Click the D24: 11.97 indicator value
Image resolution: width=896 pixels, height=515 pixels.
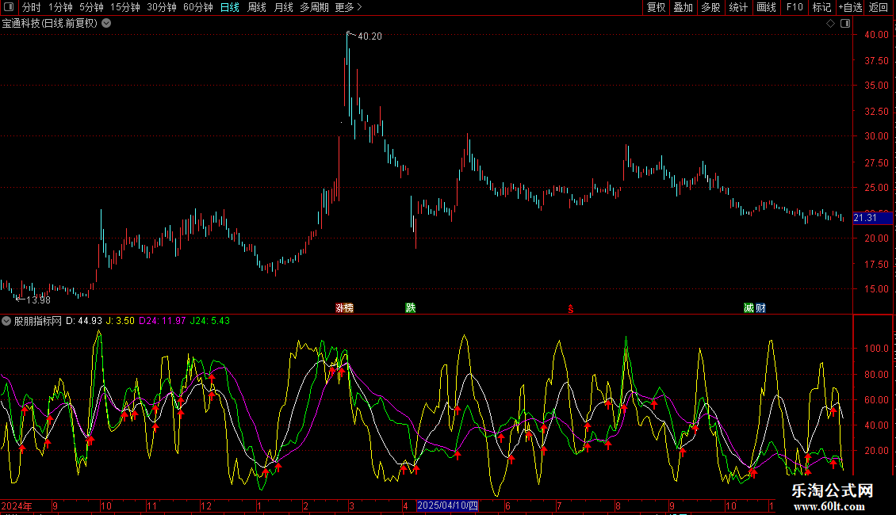(163, 321)
